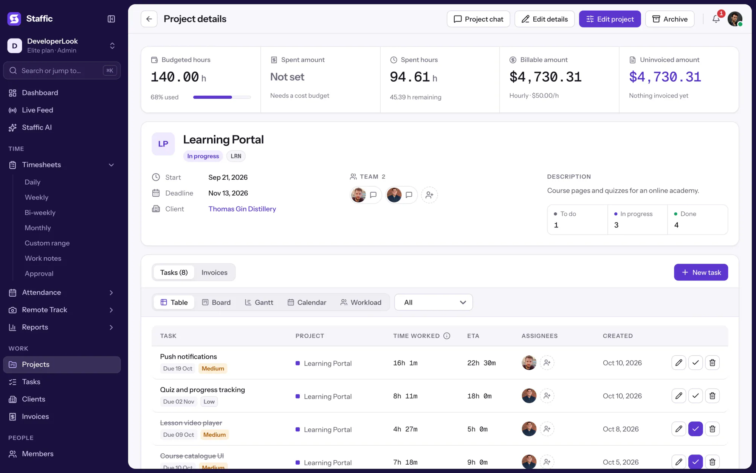Click the add team member icon
The height and width of the screenshot is (473, 756).
click(429, 195)
